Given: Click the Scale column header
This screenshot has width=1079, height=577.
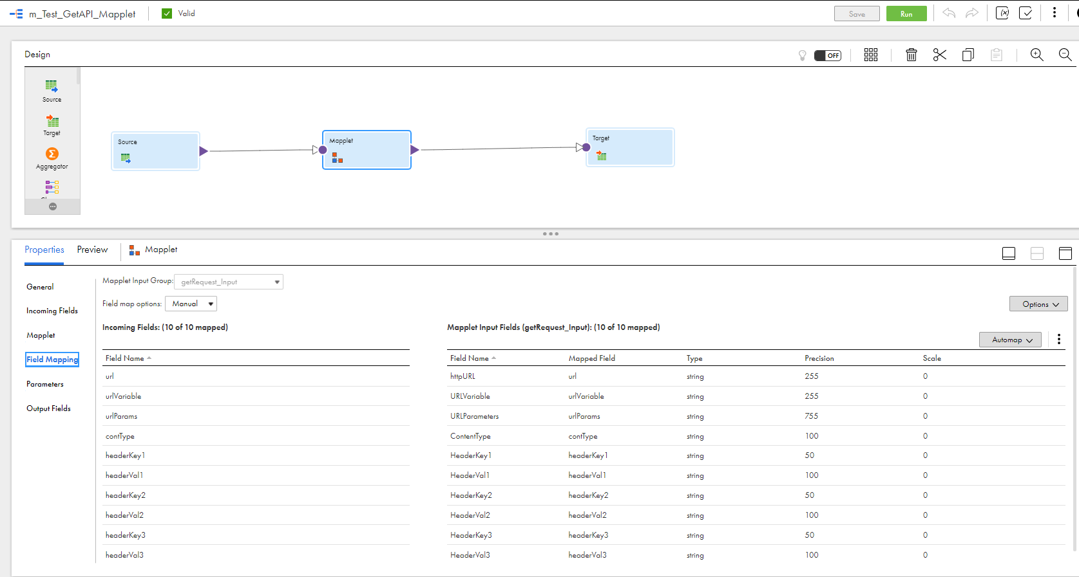Looking at the screenshot, I should [931, 358].
